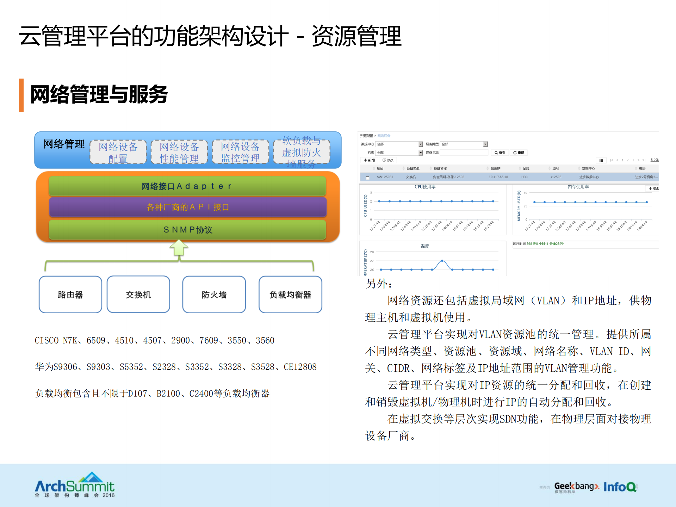Screen dimensions: 676x507
Task: Click the last page arrow in pagination
Action: pos(644,160)
